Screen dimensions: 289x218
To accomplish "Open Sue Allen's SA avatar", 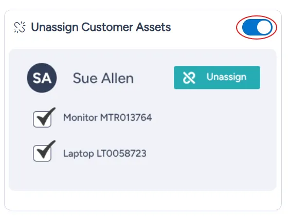I will pyautogui.click(x=42, y=78).
